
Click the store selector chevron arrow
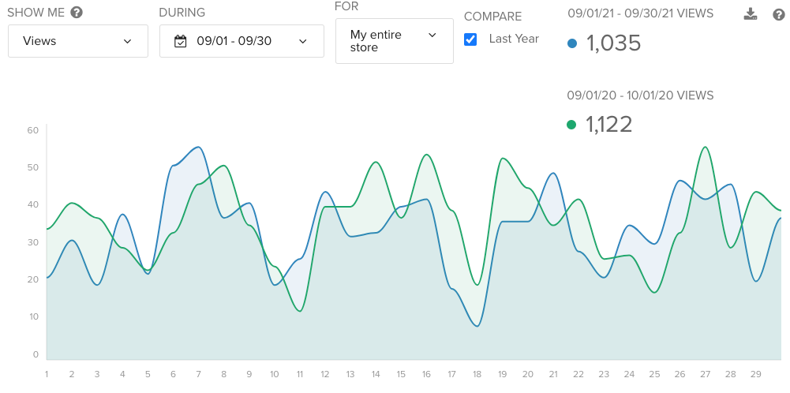click(x=432, y=35)
